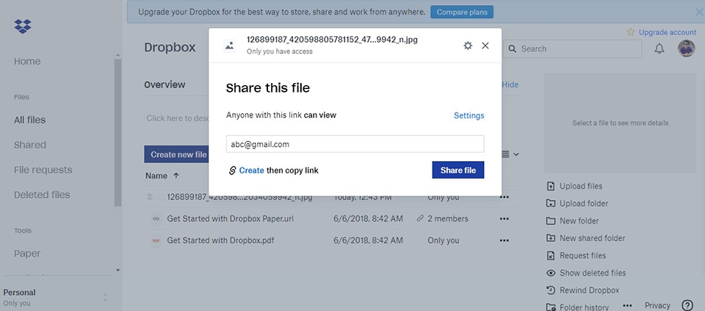
Task: Click the sidebar scroll down arrow
Action: pos(117,271)
